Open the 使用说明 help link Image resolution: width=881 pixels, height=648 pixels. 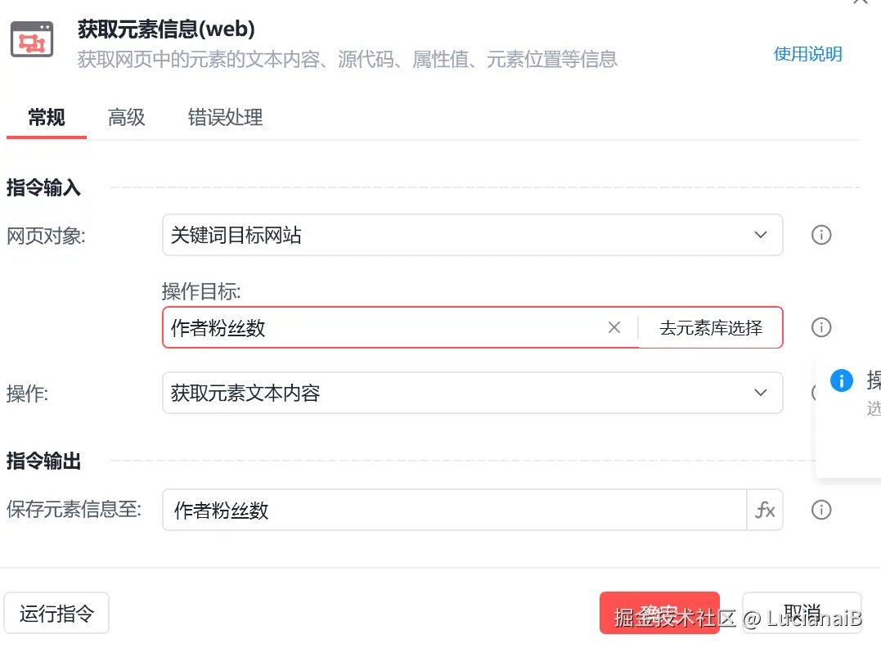coord(807,54)
